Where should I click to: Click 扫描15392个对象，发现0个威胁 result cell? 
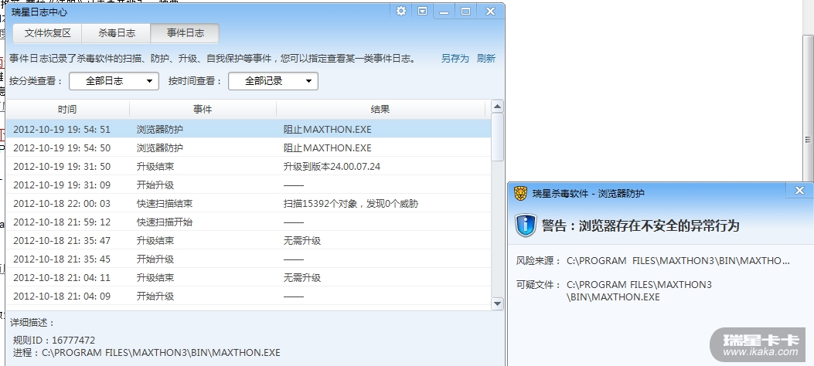(x=350, y=204)
